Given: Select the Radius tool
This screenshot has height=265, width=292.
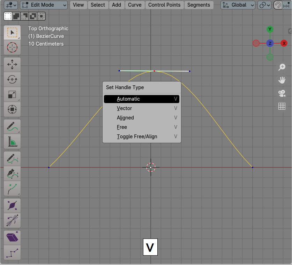Looking at the screenshot, I should 12,205.
